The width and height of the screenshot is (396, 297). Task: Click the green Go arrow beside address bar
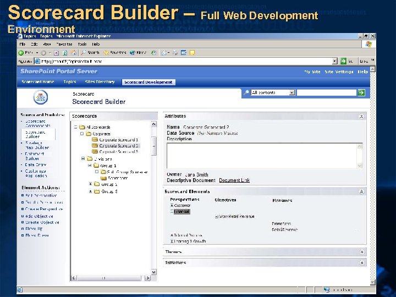[x=343, y=61]
